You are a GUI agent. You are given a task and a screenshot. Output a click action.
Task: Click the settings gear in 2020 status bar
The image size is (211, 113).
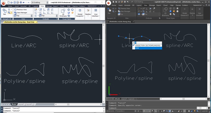189,111
